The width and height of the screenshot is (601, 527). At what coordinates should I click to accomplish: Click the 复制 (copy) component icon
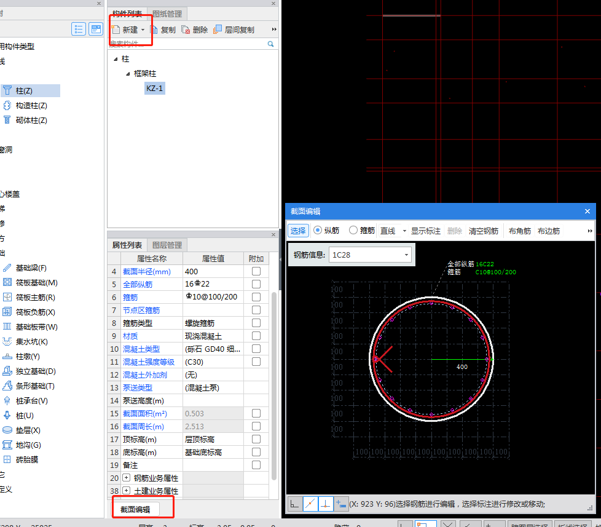[x=155, y=30]
